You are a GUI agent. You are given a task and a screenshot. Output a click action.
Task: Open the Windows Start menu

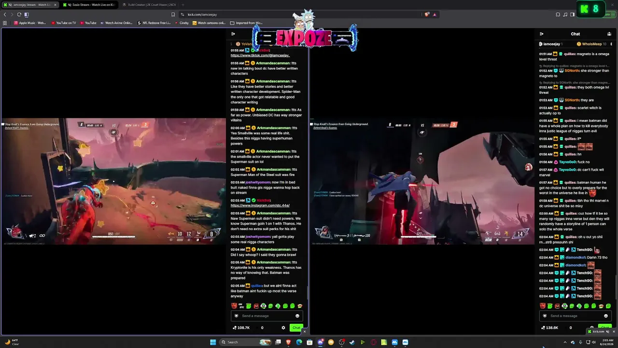(213, 342)
